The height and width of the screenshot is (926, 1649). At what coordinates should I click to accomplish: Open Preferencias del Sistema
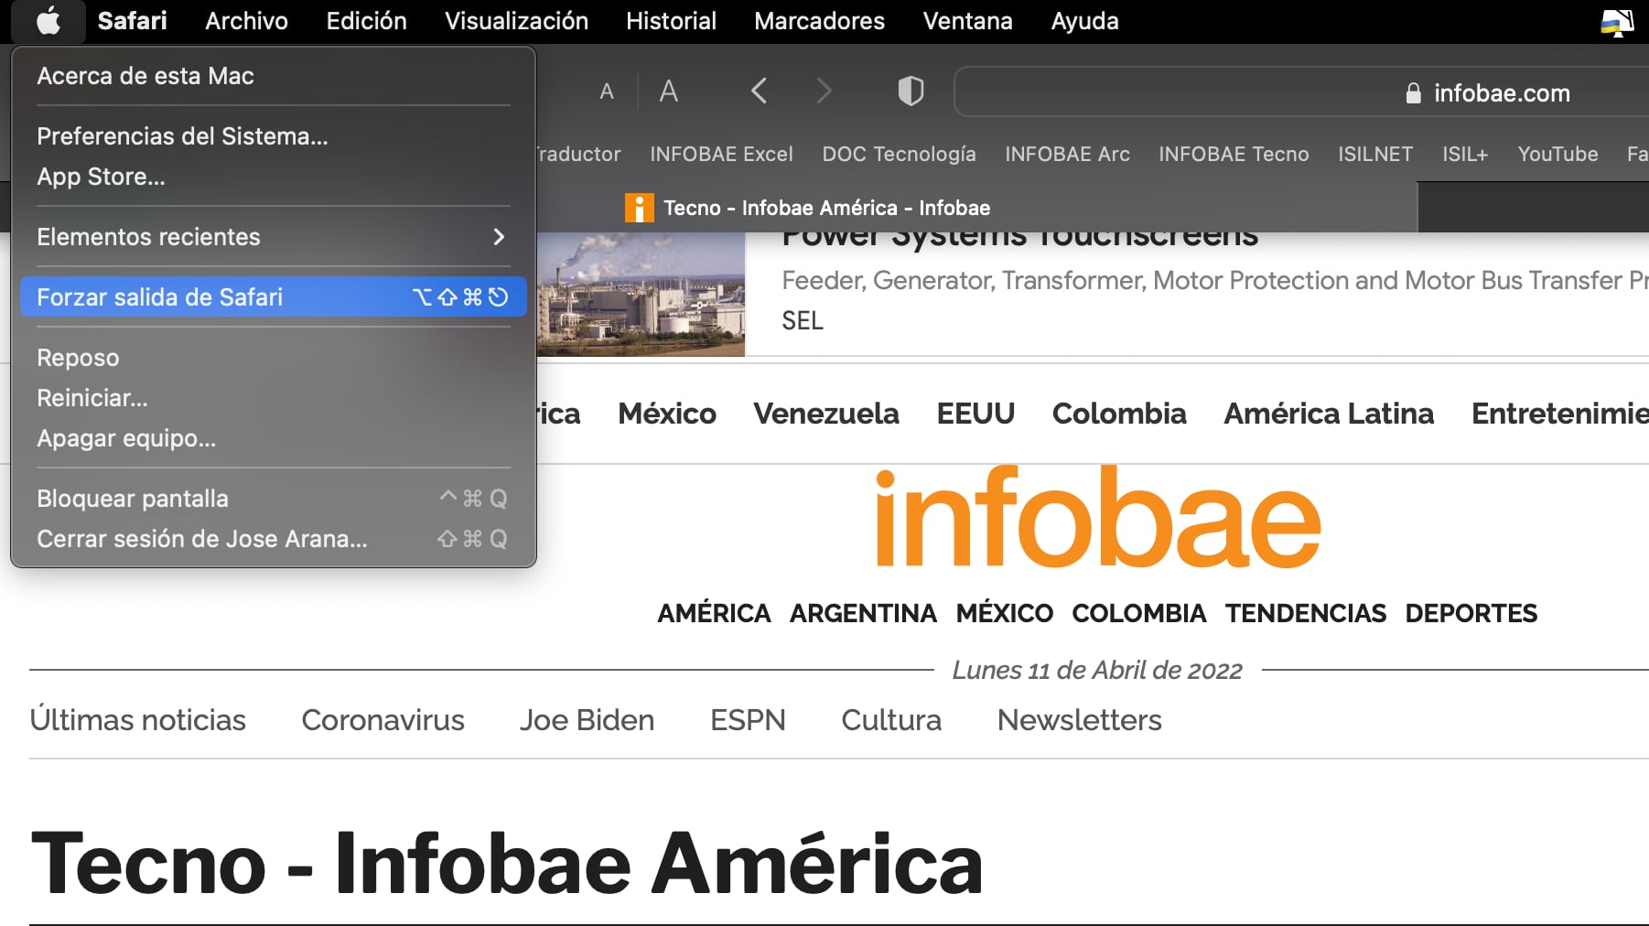point(182,136)
